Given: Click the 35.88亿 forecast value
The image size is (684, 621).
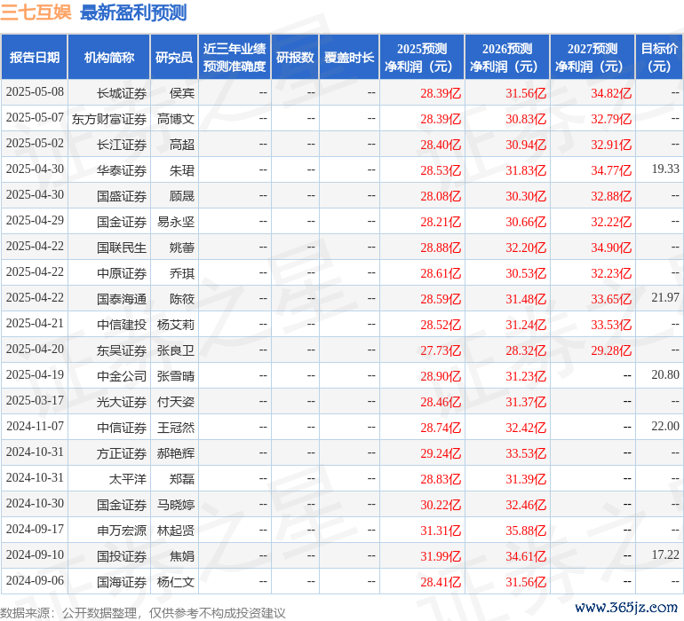Looking at the screenshot, I should pos(526,531).
